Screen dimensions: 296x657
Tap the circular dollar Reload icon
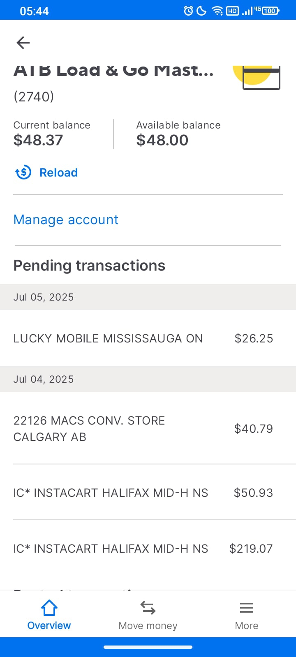click(x=23, y=172)
